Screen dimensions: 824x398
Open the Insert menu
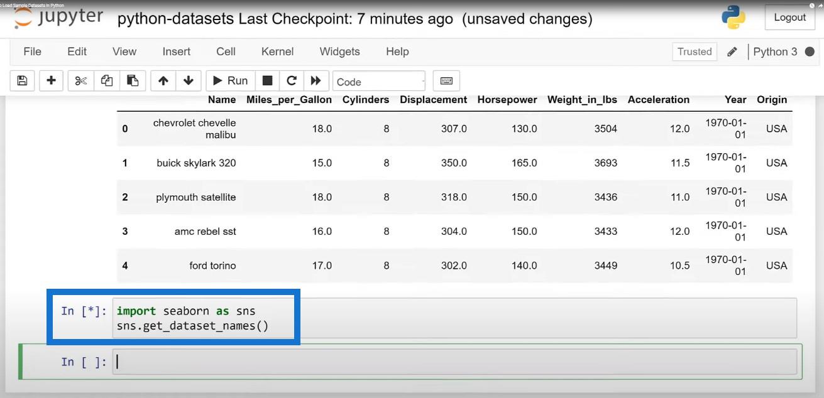177,51
